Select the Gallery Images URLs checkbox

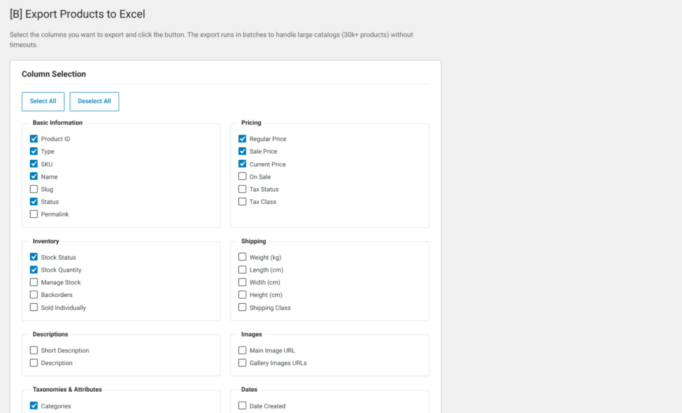242,362
